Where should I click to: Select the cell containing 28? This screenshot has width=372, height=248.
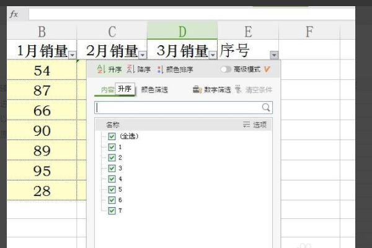42,190
